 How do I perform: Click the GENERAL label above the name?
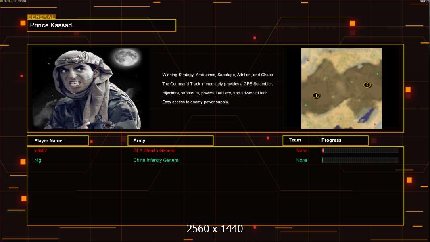(x=41, y=17)
